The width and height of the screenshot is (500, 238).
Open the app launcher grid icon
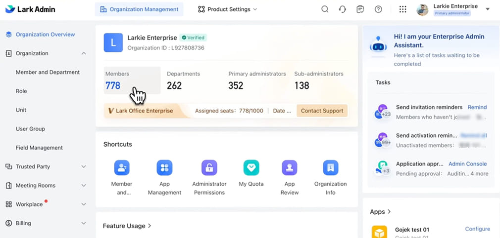pyautogui.click(x=402, y=9)
